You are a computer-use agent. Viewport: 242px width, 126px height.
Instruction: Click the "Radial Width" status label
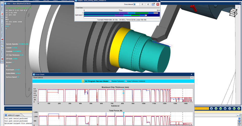tap(10, 73)
